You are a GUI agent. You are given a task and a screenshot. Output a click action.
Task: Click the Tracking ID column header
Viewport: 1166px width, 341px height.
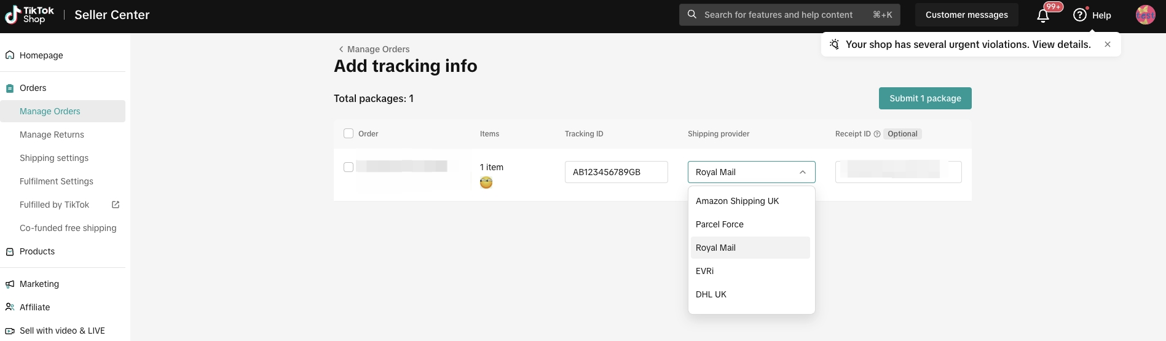click(x=584, y=134)
